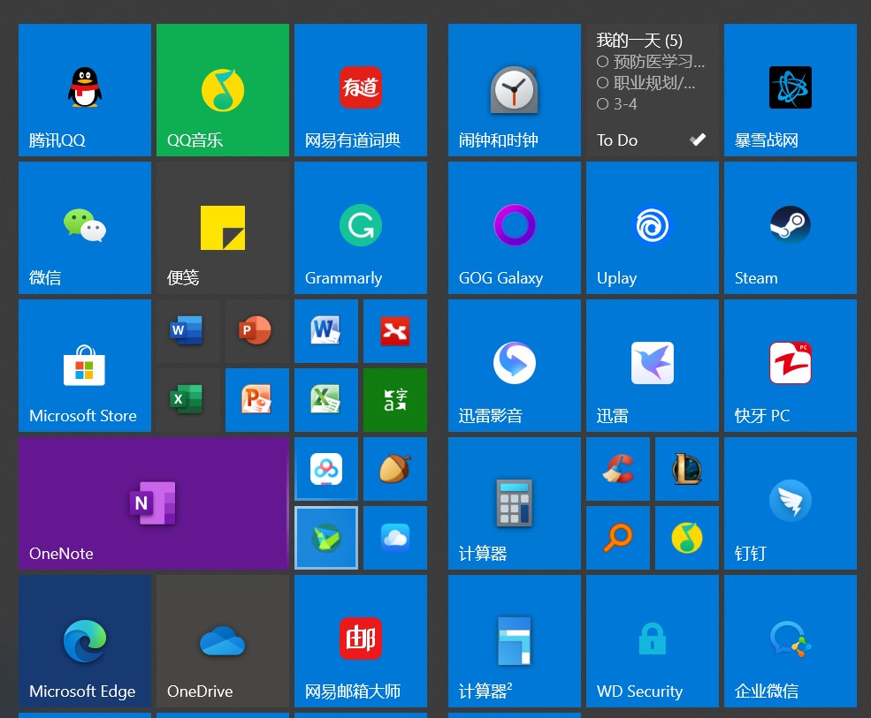
Task: Open the To Do live tile
Action: pos(652,90)
